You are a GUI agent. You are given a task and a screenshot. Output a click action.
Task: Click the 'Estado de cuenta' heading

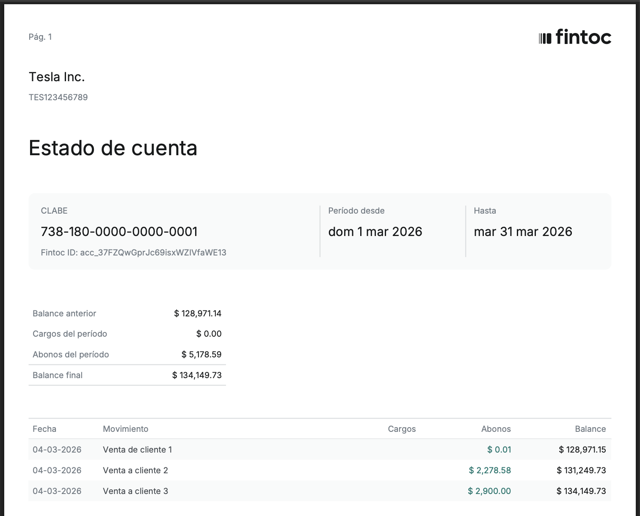click(x=113, y=148)
